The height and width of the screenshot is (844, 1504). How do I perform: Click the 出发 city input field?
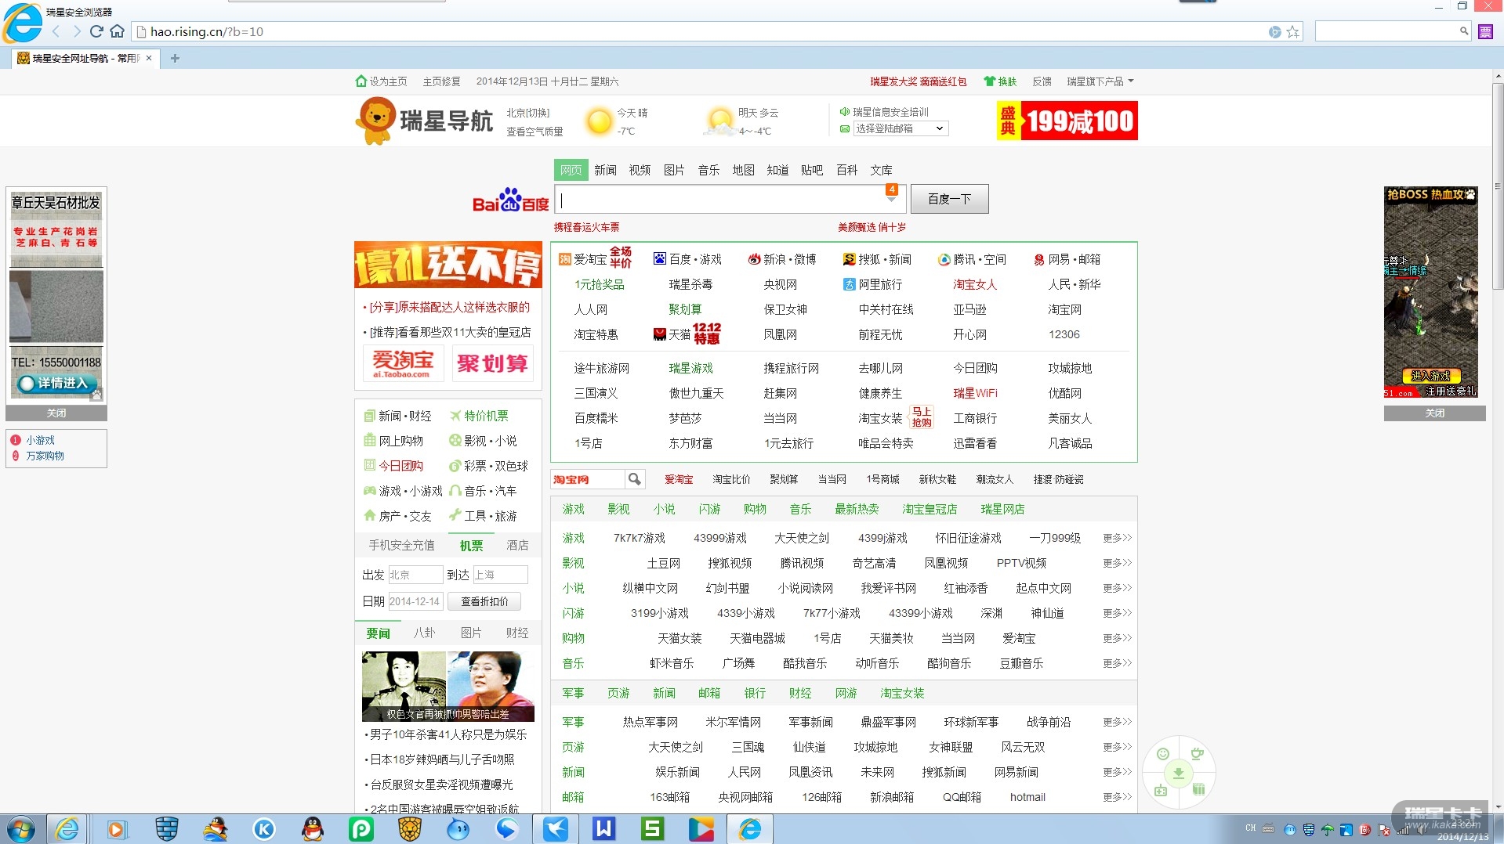pos(415,575)
